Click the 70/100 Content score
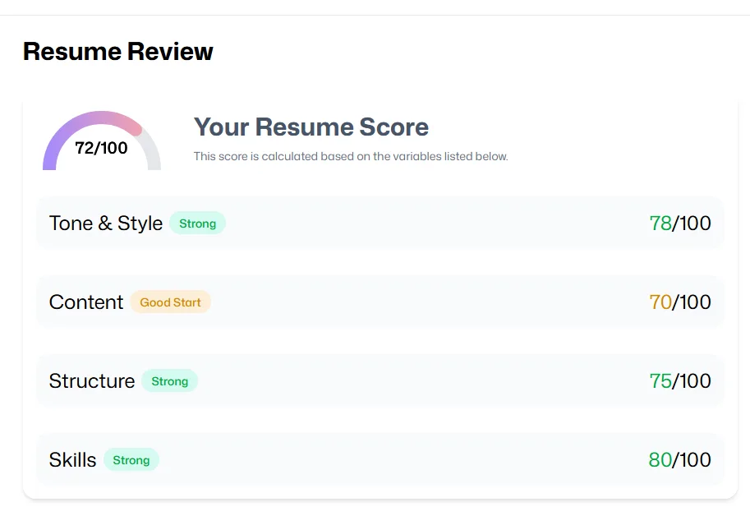The height and width of the screenshot is (516, 750). click(679, 302)
